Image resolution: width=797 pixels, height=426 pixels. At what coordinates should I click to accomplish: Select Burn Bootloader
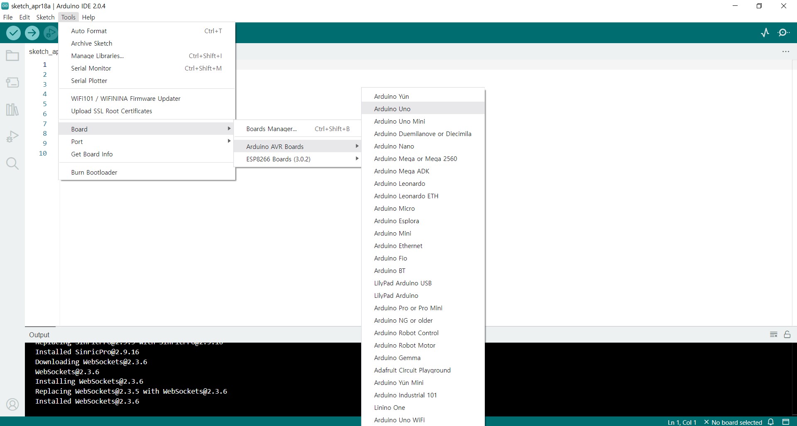147,172
